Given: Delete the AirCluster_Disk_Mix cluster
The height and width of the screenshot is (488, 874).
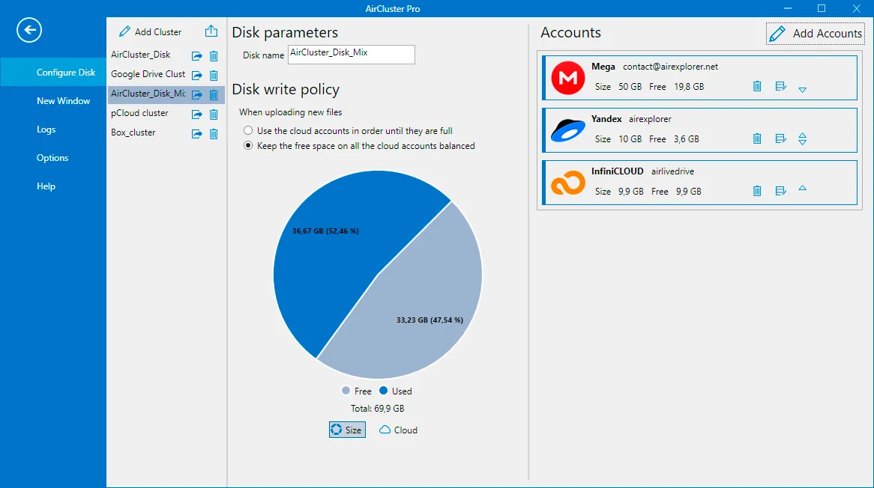Looking at the screenshot, I should point(214,94).
